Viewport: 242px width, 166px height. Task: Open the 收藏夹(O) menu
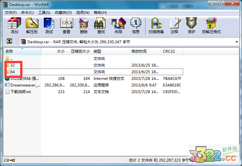(x=63, y=13)
